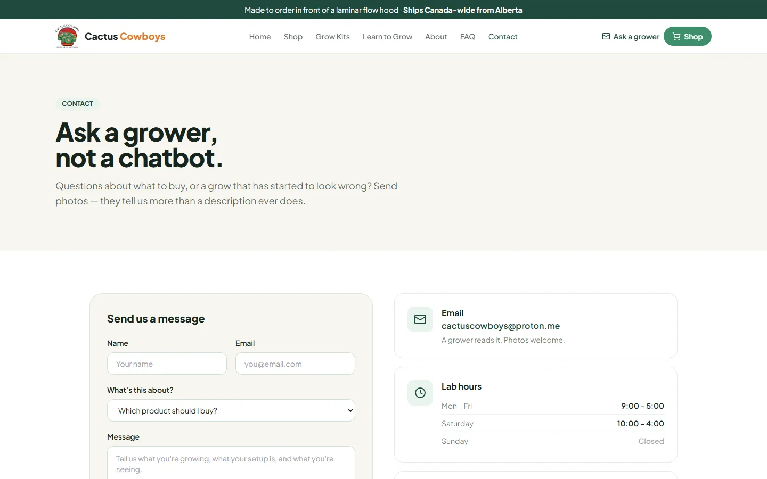Click the Cactus Cowboys logo image
The height and width of the screenshot is (479, 767).
coord(68,36)
